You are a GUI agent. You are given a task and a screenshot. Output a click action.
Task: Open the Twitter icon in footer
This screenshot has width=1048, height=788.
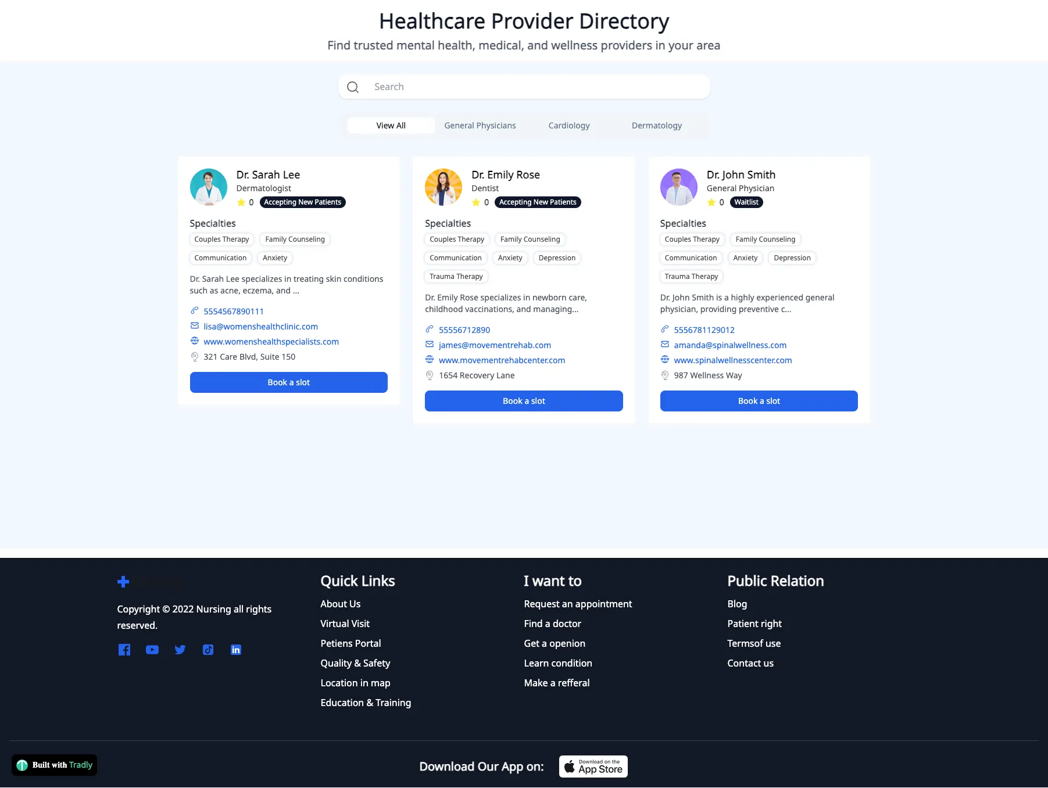pos(180,650)
